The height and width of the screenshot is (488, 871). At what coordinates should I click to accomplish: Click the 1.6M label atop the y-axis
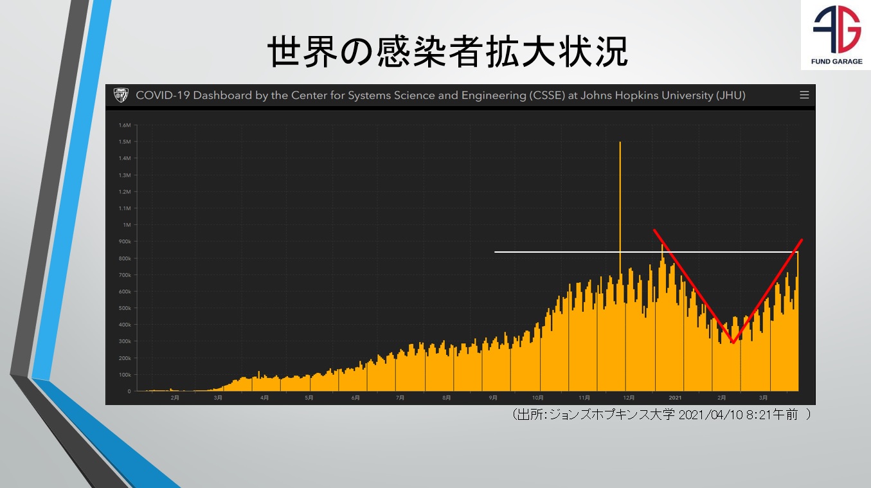click(124, 125)
